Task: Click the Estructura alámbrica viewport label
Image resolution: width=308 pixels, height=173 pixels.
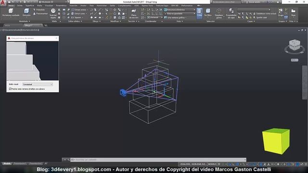Action: point(30,30)
